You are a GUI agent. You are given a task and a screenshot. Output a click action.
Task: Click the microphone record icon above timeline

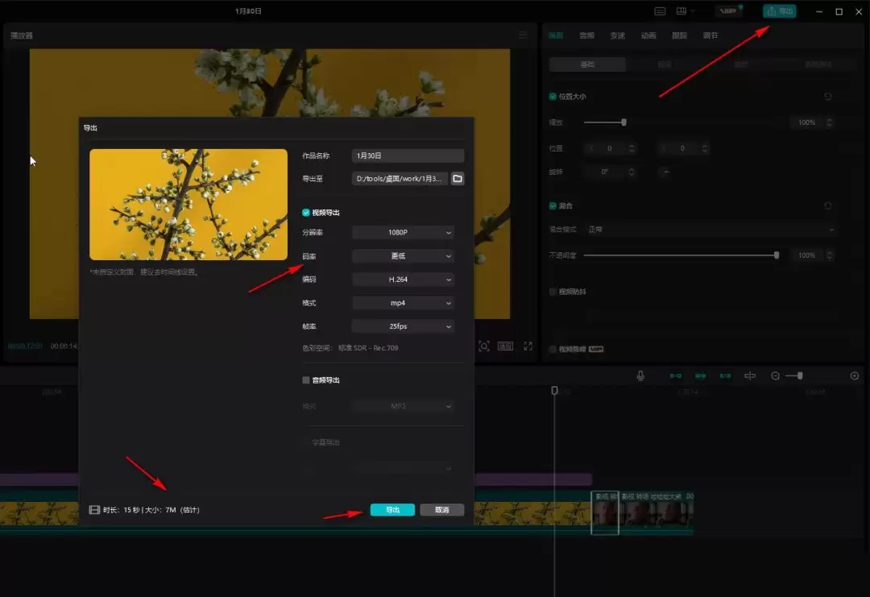[640, 375]
